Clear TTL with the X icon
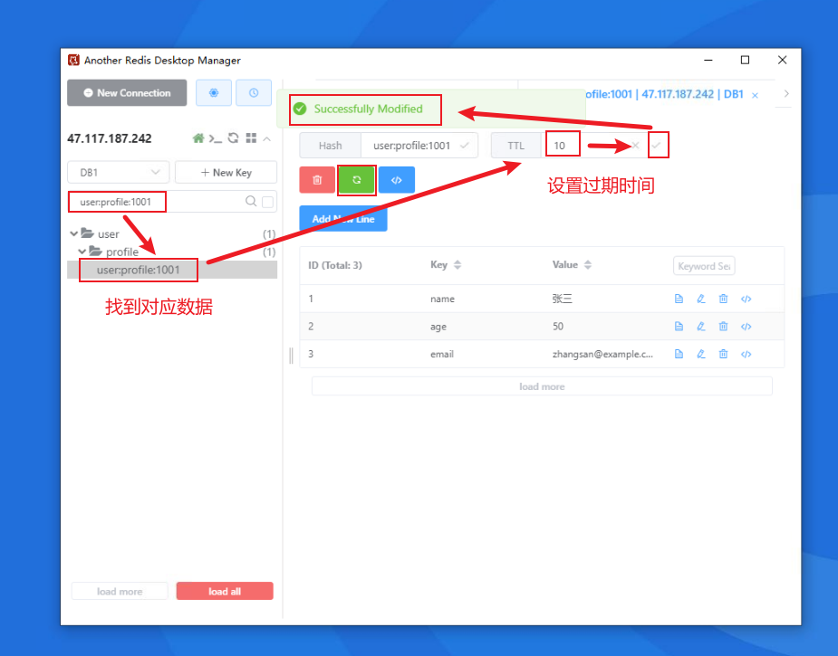The width and height of the screenshot is (838, 656). (635, 145)
